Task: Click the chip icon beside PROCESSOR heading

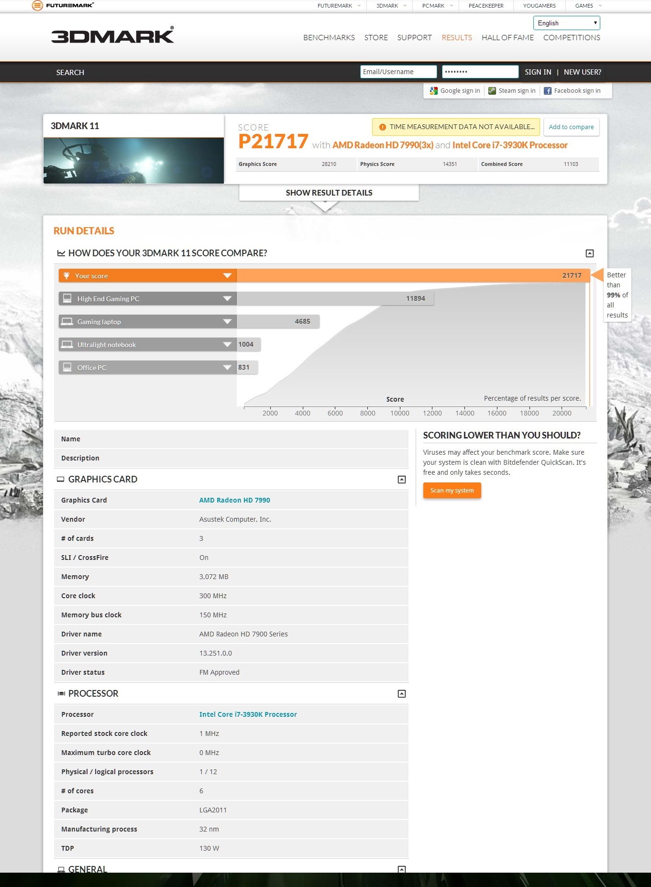Action: coord(61,693)
